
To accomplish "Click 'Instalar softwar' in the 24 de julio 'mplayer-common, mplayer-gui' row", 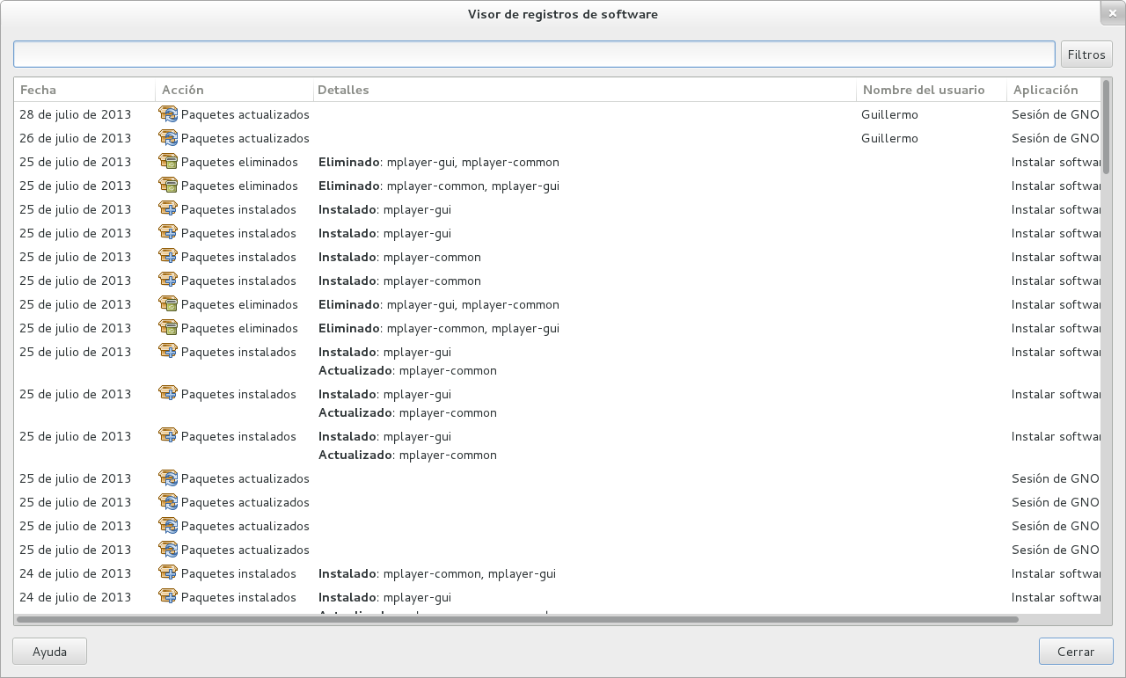I will [x=1056, y=573].
